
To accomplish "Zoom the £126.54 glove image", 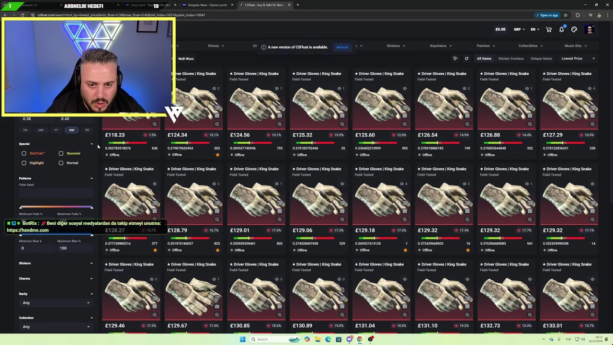I will click(x=467, y=124).
